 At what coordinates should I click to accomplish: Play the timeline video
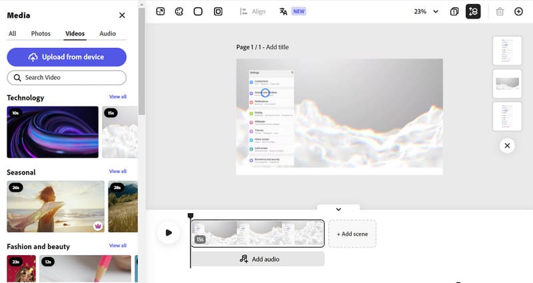point(169,232)
